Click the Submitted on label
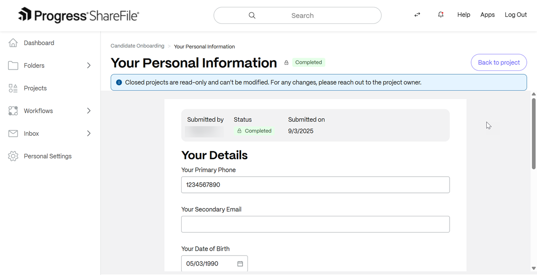 [307, 120]
